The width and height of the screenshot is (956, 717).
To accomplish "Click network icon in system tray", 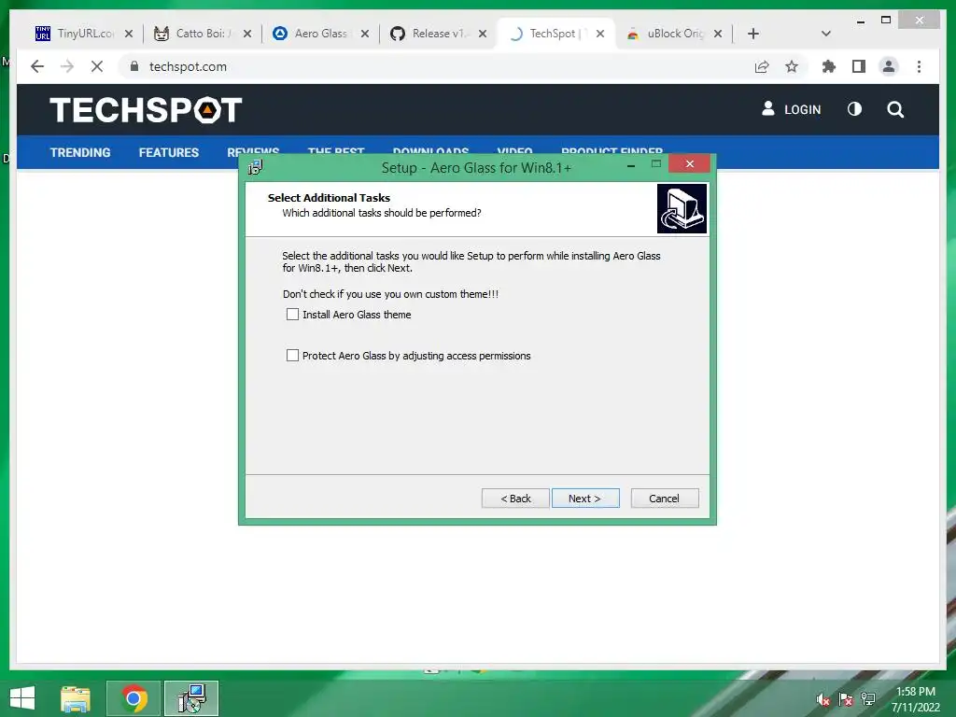I will (x=868, y=700).
